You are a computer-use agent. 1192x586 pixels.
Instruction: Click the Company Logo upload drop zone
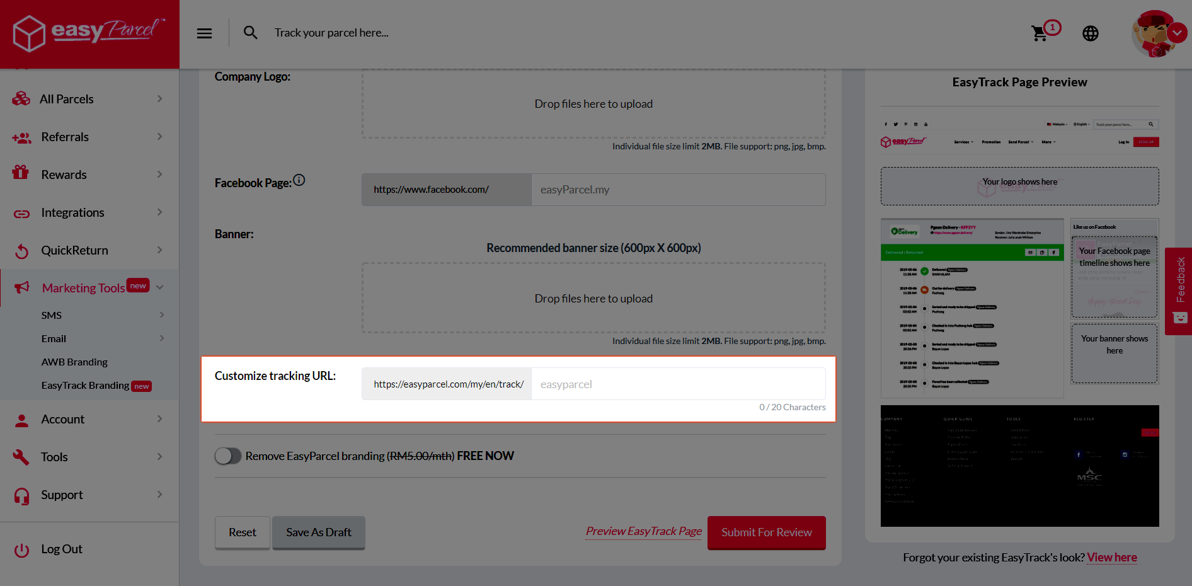[x=593, y=103]
